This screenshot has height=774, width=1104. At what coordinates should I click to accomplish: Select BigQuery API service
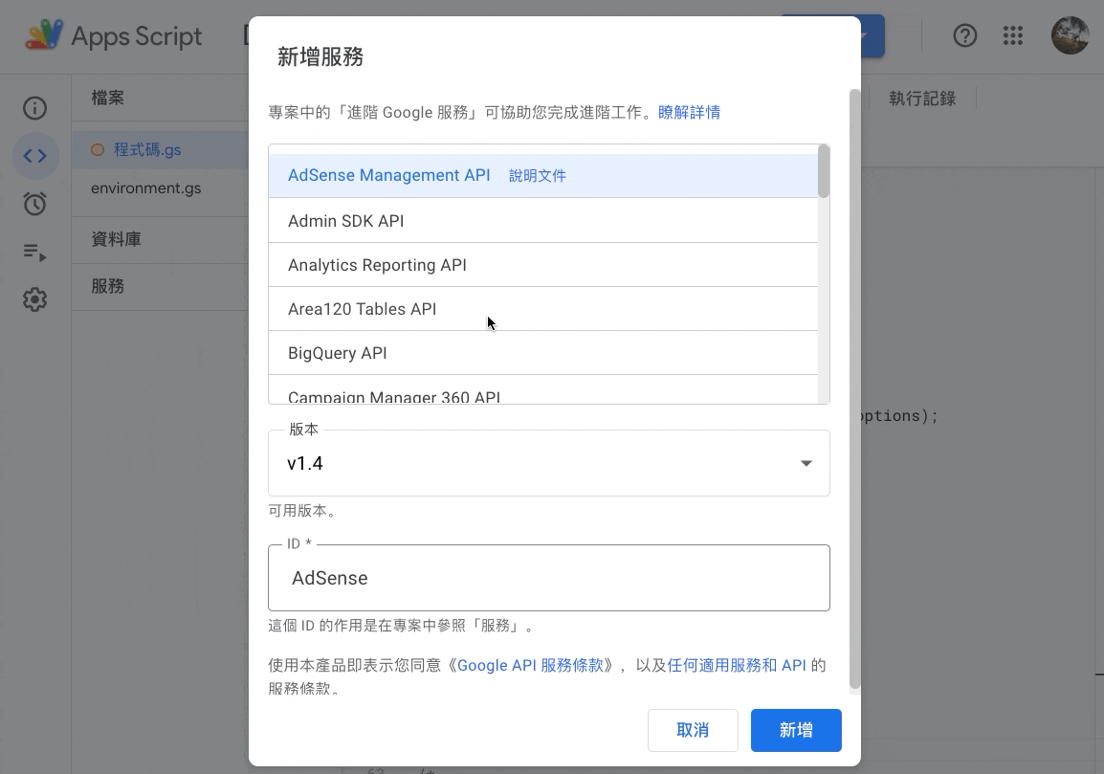pyautogui.click(x=542, y=353)
